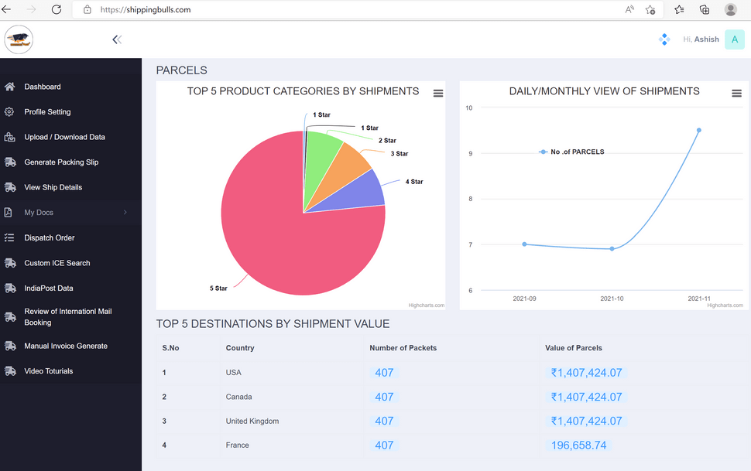Click the truck icon beside Generate Packing Slip

click(x=9, y=162)
